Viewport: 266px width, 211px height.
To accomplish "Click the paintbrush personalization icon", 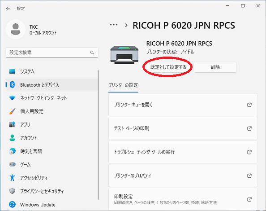I will 12,111.
